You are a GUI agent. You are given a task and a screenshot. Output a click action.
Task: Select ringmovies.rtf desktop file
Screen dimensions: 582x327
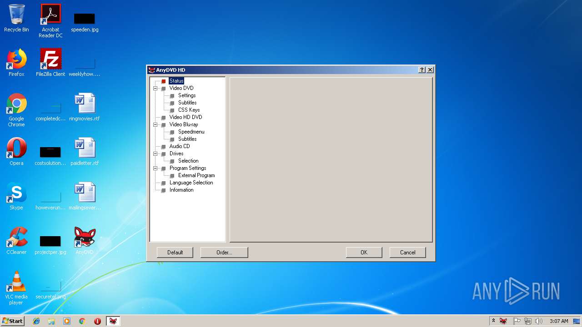point(85,107)
